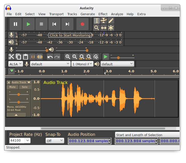Click the Trim audio icon

[x=33, y=57]
